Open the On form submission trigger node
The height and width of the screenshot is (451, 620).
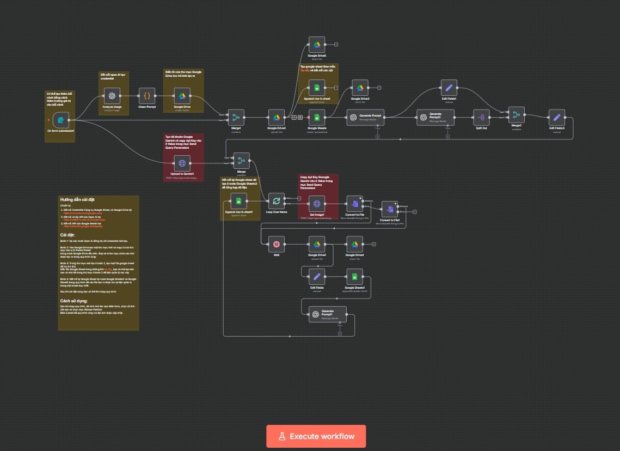click(x=60, y=119)
